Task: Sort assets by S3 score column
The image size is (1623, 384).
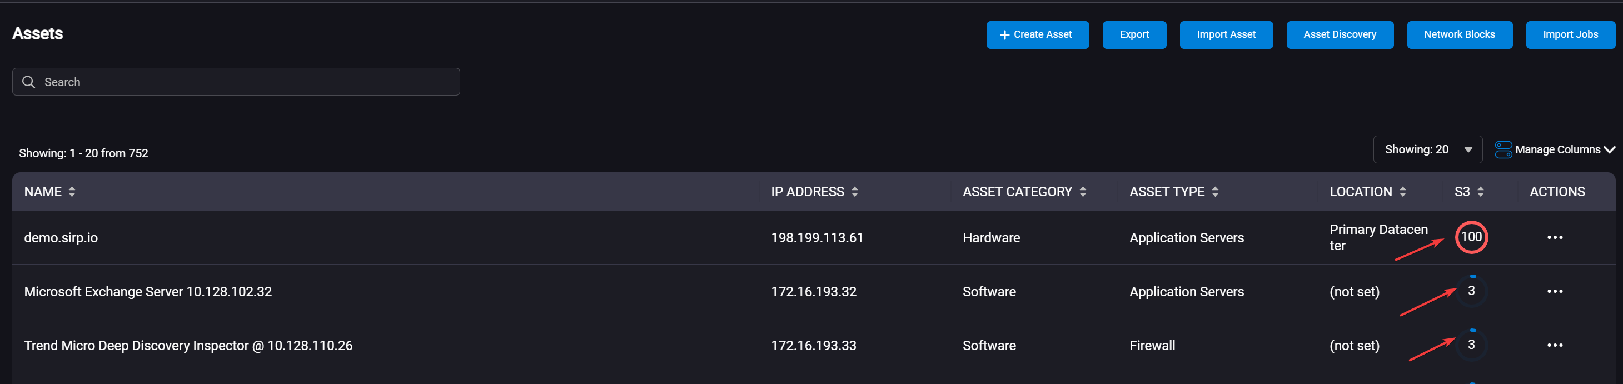Action: (x=1480, y=192)
